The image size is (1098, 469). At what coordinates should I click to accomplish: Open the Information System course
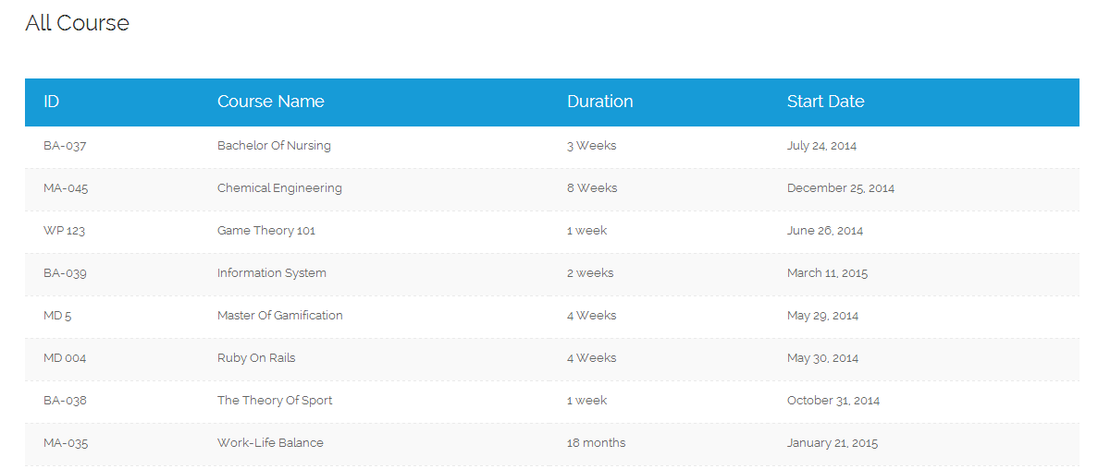tap(271, 273)
